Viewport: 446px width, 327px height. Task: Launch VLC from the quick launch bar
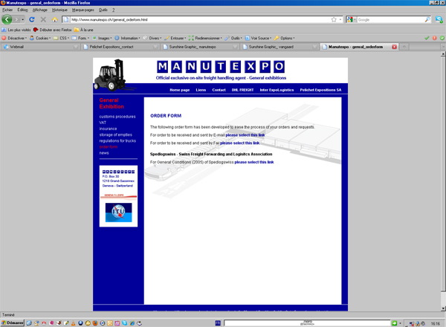pyautogui.click(x=73, y=323)
